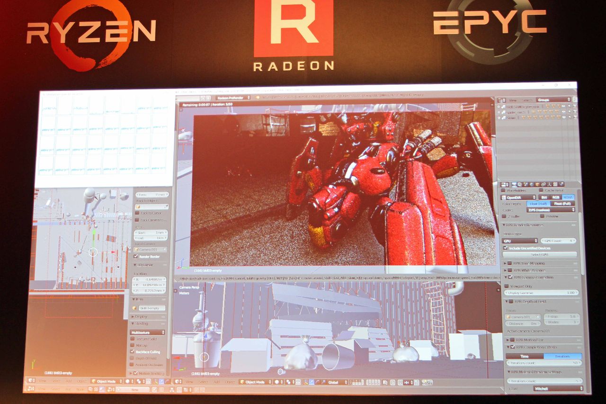
Task: Toggle Render Border checkbox
Action: pos(136,257)
